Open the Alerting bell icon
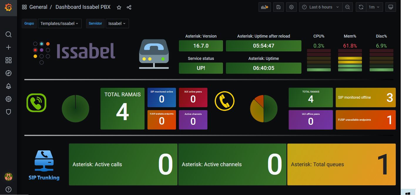 tap(9, 86)
